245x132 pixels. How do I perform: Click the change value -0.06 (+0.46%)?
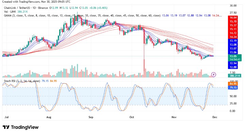[x=98, y=8]
